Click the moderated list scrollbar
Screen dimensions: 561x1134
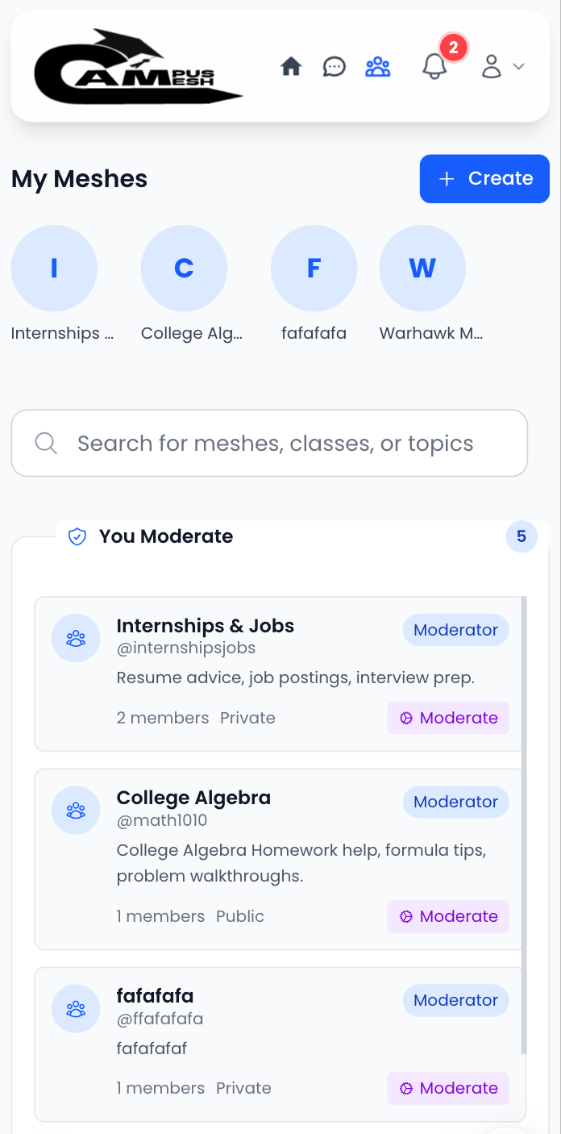coord(524,807)
